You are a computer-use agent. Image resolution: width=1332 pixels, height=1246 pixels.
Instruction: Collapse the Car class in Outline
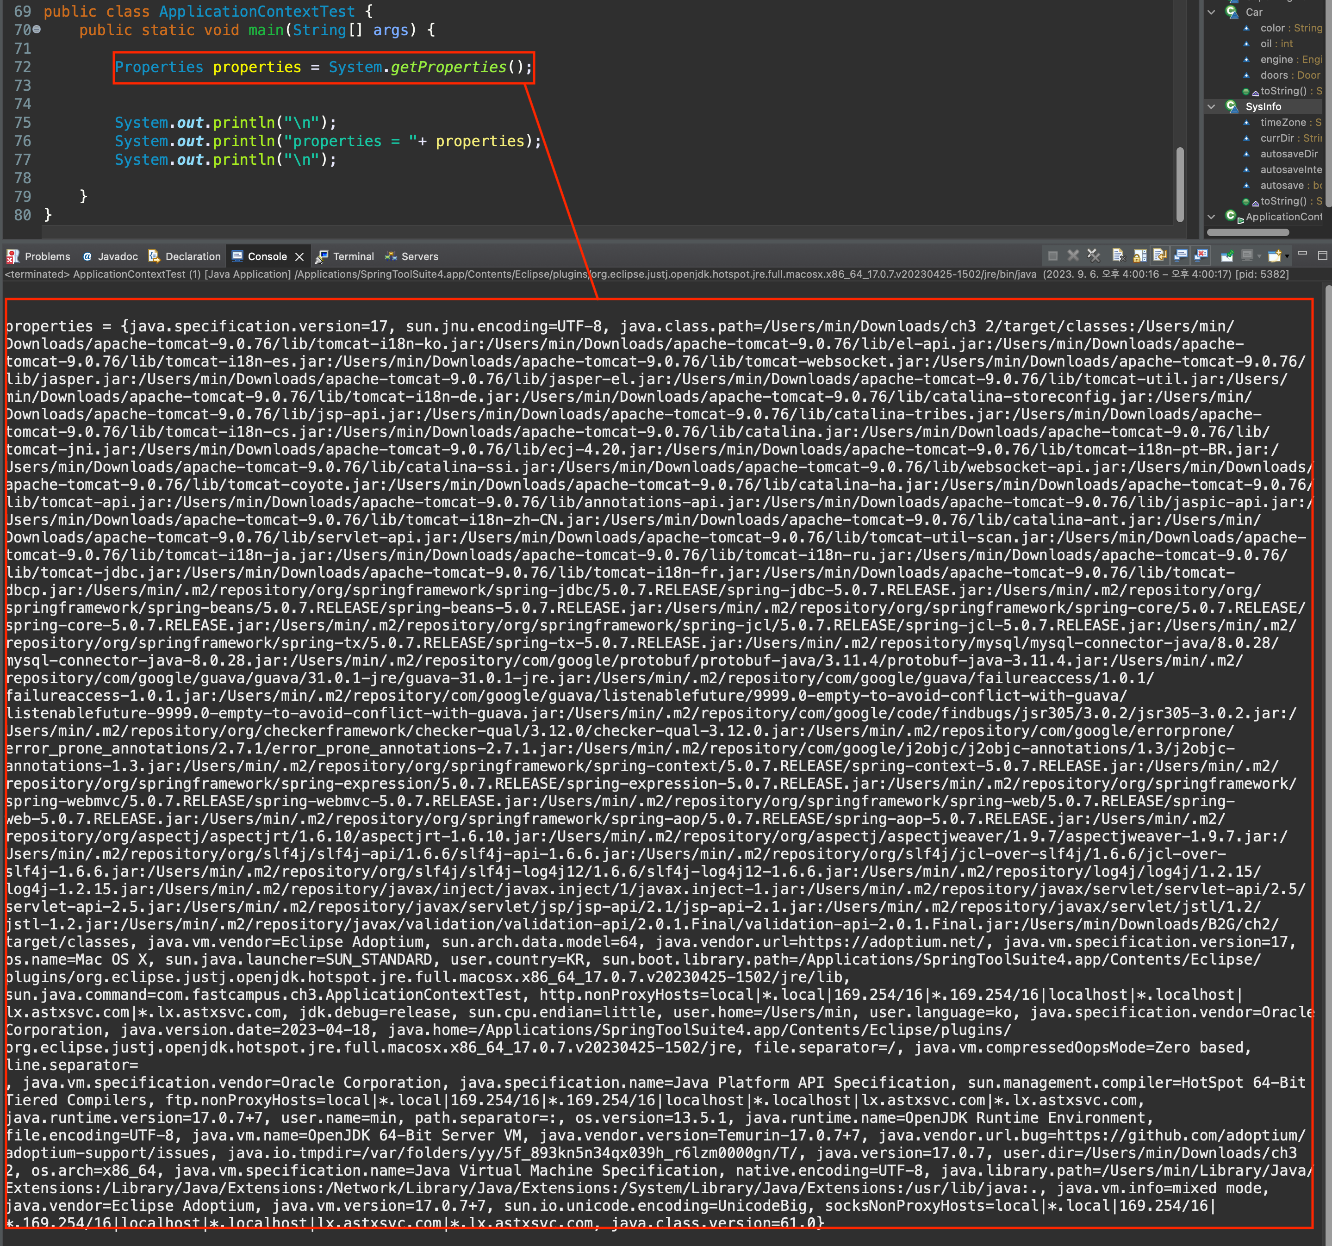(1211, 12)
